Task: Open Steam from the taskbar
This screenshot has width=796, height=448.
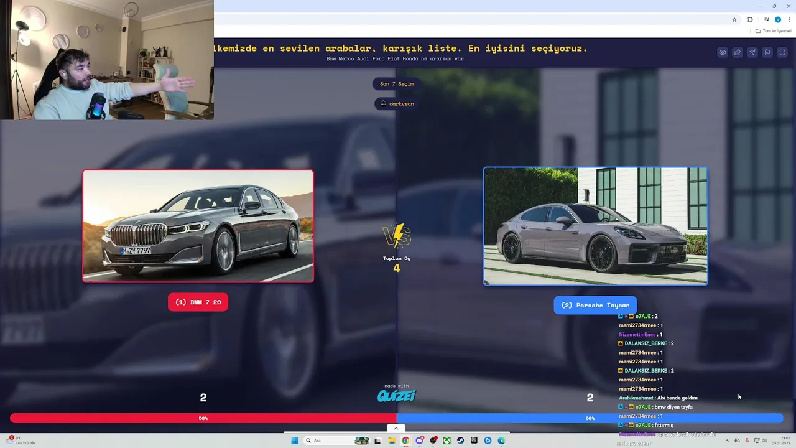Action: pyautogui.click(x=460, y=441)
